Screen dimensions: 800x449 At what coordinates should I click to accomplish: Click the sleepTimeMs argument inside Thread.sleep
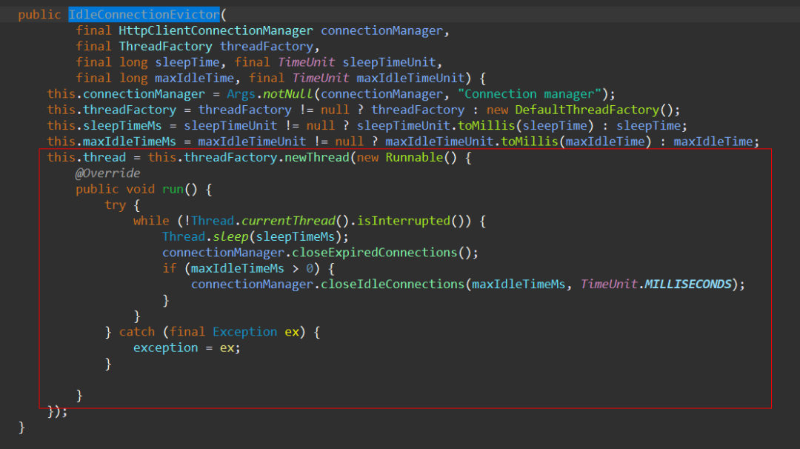pyautogui.click(x=295, y=237)
